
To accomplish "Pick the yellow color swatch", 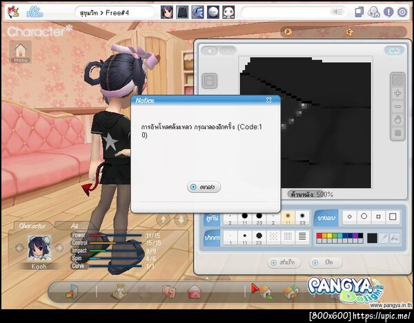I will 330,236.
